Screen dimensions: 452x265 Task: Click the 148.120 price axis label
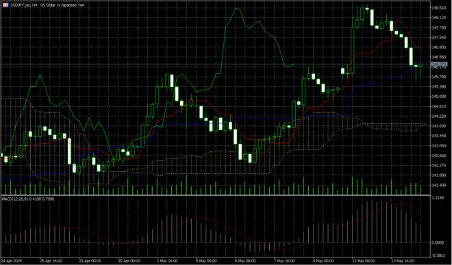click(x=439, y=18)
